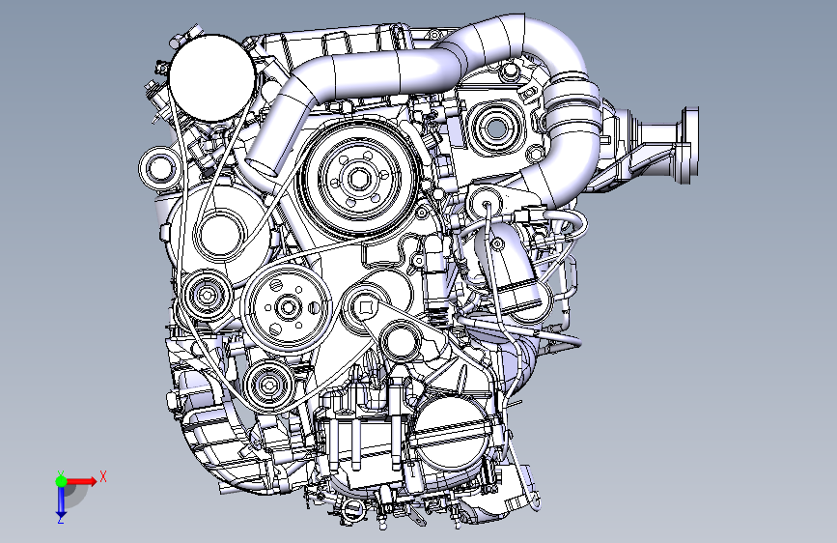Click the green Y origin ball on triad
The image size is (837, 543).
coord(61,481)
